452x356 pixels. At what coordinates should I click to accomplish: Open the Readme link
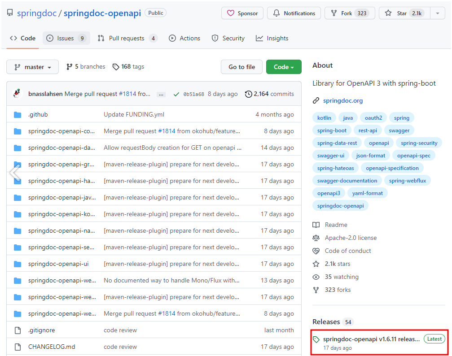pos(336,225)
